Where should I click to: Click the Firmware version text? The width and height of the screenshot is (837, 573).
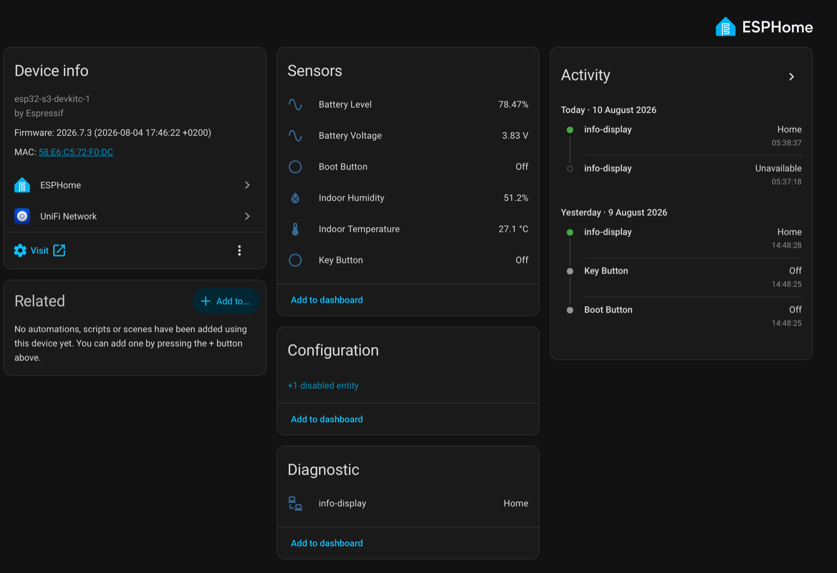point(112,133)
